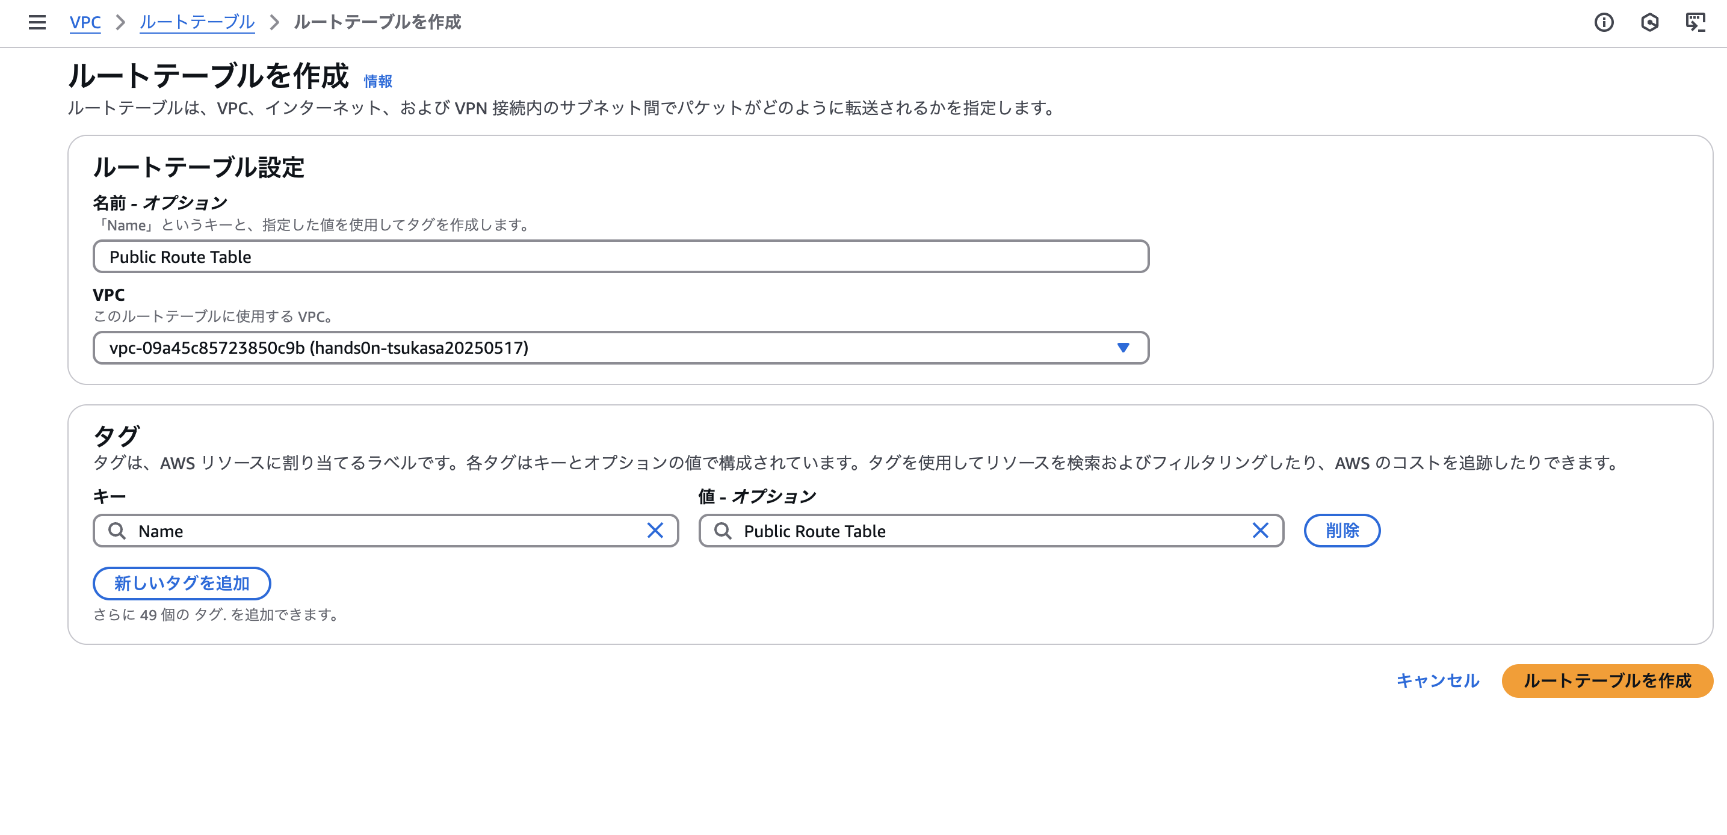
Task: Go to ルートテーブル breadcrumb link
Action: [x=197, y=22]
